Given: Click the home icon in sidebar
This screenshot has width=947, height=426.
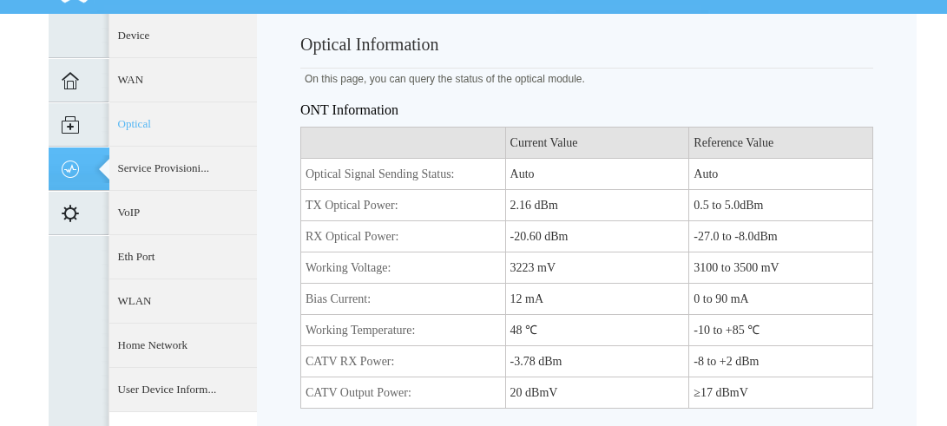Looking at the screenshot, I should tap(70, 81).
